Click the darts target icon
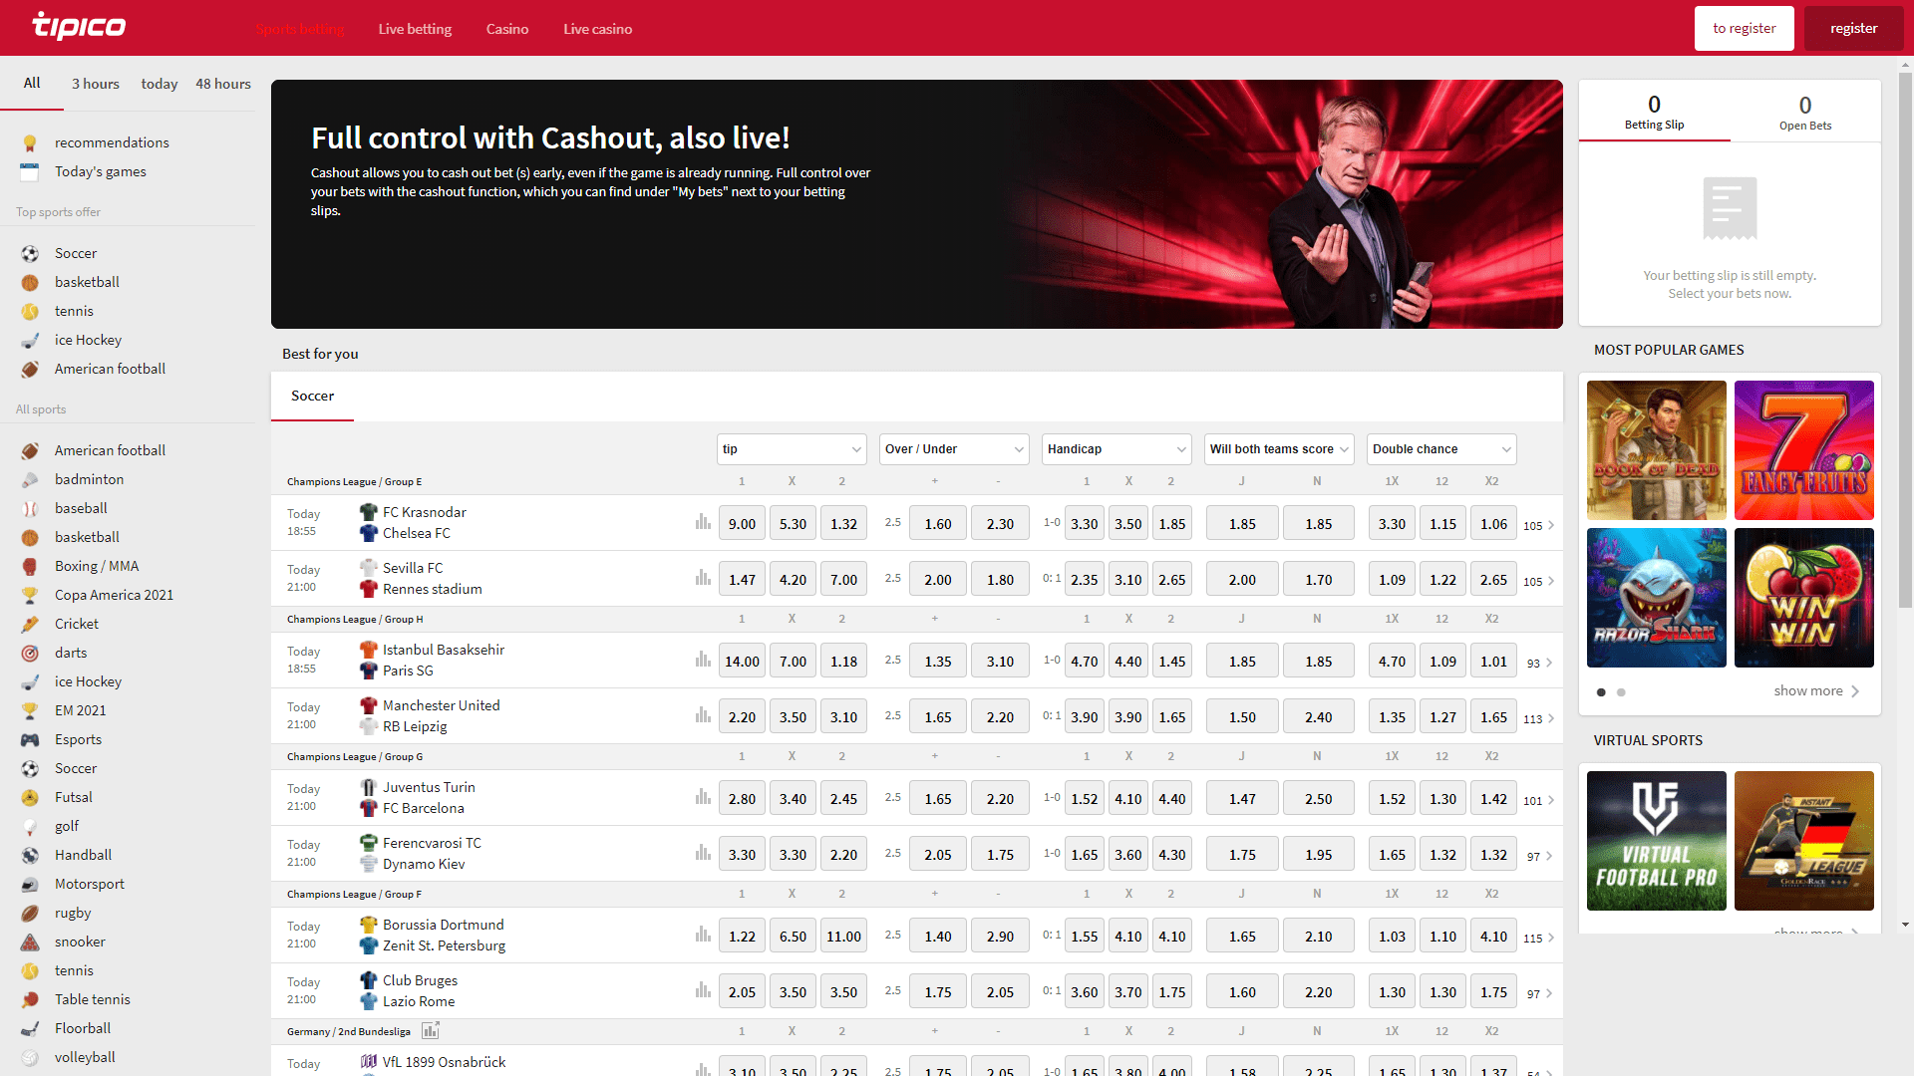 (30, 653)
